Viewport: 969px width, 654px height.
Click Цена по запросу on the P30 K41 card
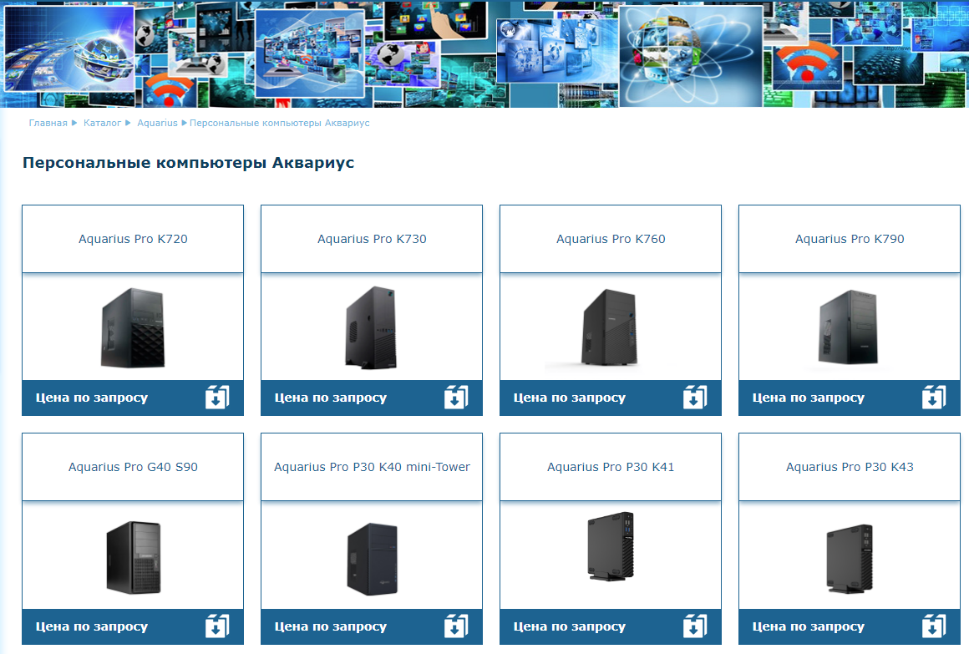tap(569, 626)
